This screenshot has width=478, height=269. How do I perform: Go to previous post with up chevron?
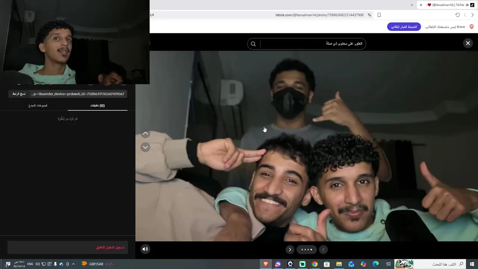[145, 133]
